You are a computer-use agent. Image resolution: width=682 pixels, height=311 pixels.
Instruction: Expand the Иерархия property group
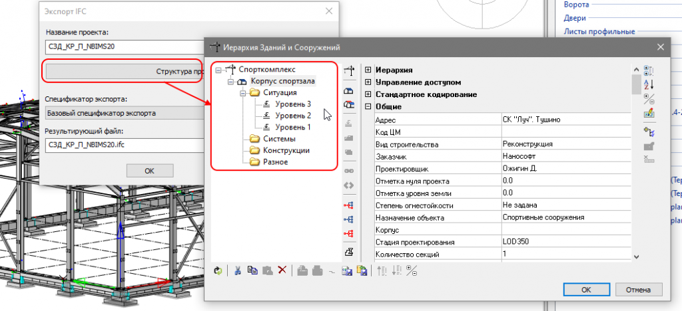[x=368, y=70]
